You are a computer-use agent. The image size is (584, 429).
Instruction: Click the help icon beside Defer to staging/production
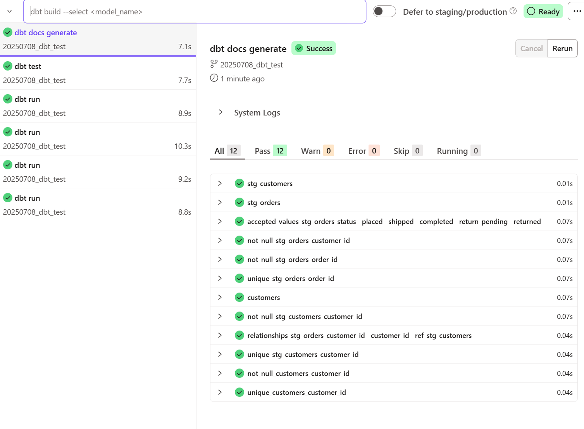pyautogui.click(x=513, y=11)
